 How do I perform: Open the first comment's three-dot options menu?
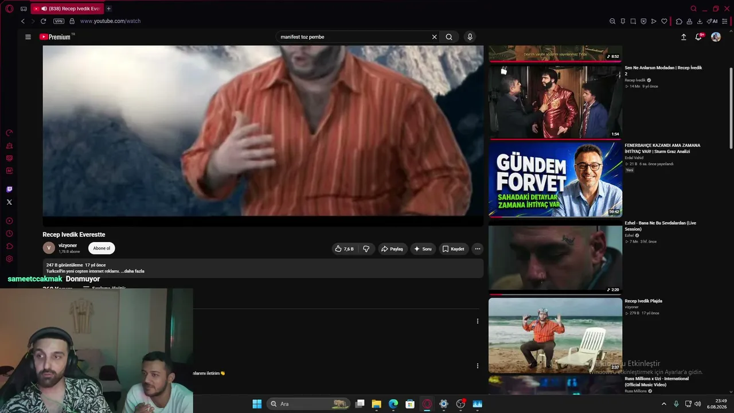click(477, 321)
